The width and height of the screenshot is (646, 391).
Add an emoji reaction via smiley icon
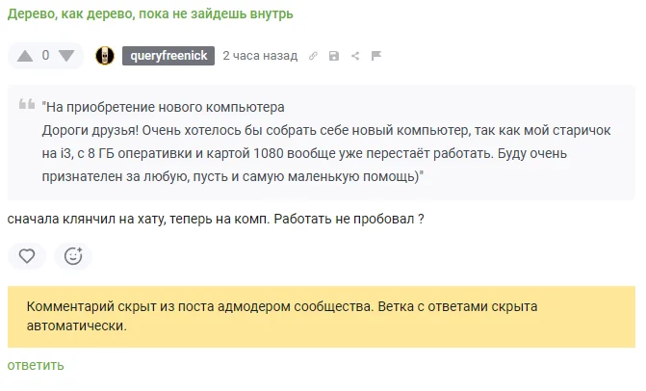[73, 256]
